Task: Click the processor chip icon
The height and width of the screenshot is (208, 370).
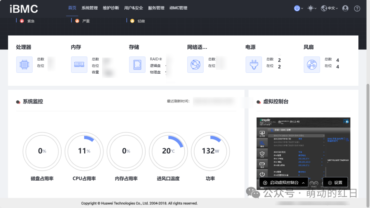Action: tap(24, 64)
